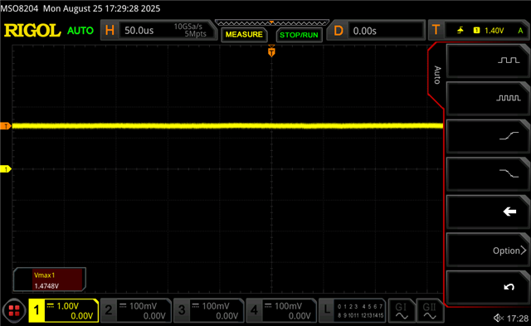Open the trigger settings showing 1.40V

pyautogui.click(x=479, y=31)
